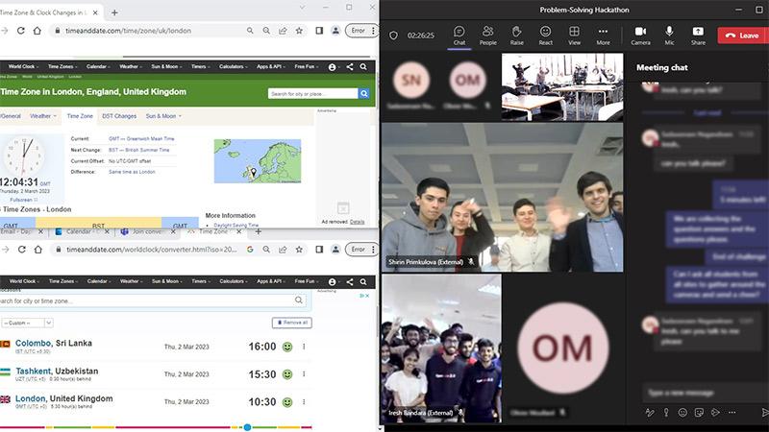Viewport: 769px width, 432px height.
Task: Click the Type a new message box
Action: click(705, 393)
